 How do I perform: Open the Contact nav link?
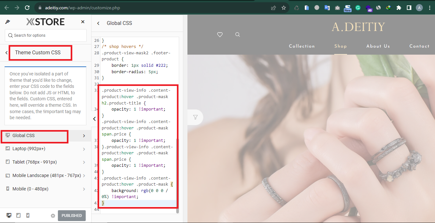419,46
